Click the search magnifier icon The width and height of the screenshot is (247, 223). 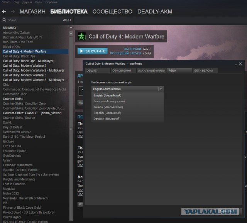(4, 20)
